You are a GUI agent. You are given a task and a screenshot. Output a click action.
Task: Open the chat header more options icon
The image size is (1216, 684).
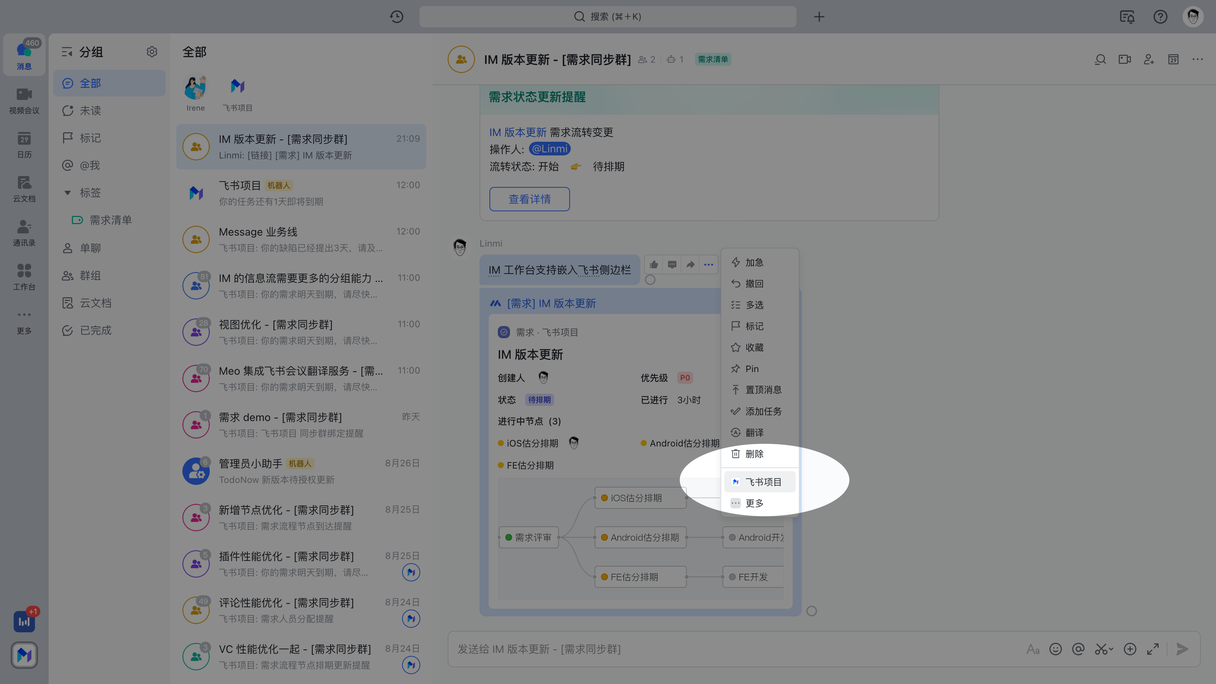1198,60
